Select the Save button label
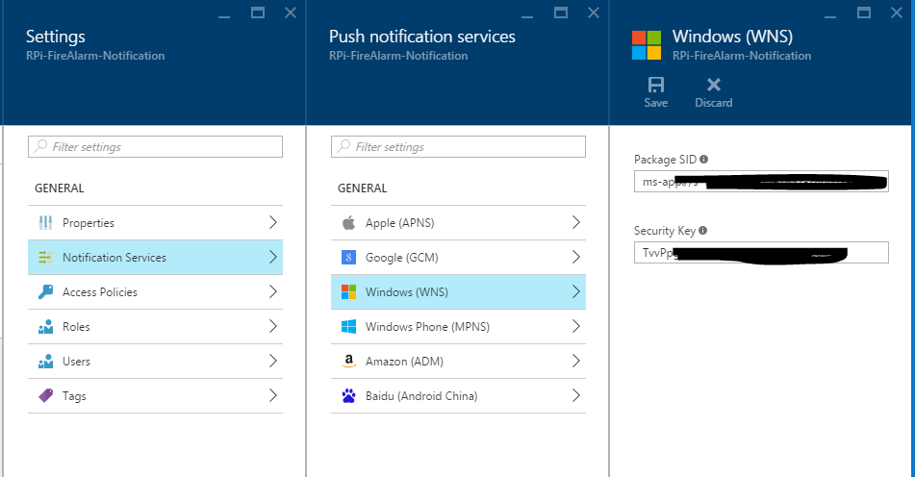This screenshot has width=915, height=477. [656, 103]
